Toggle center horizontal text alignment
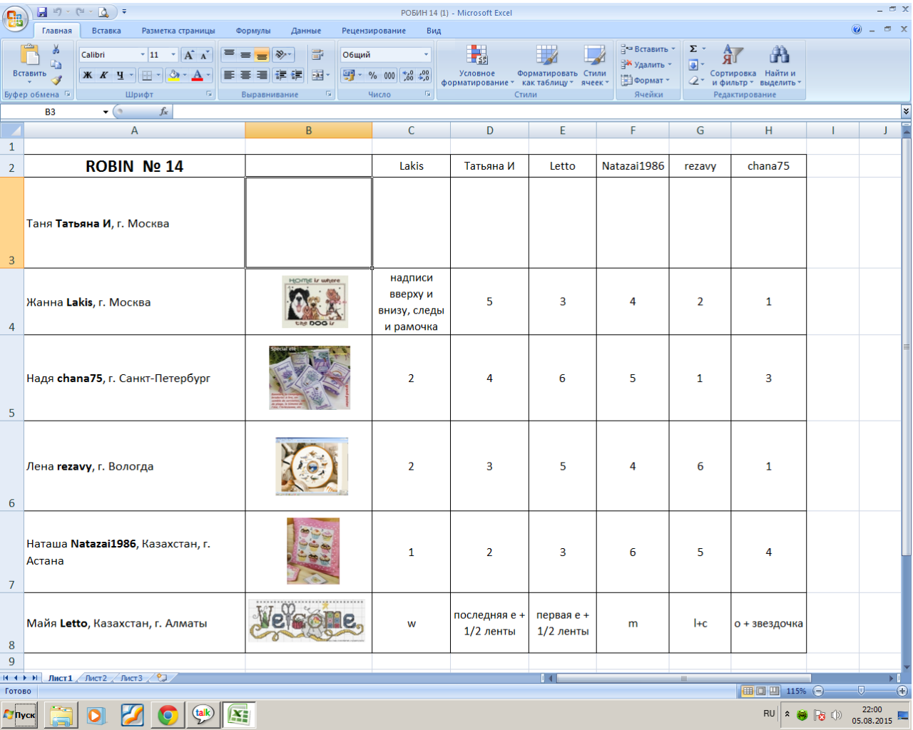The width and height of the screenshot is (913, 730). [245, 76]
